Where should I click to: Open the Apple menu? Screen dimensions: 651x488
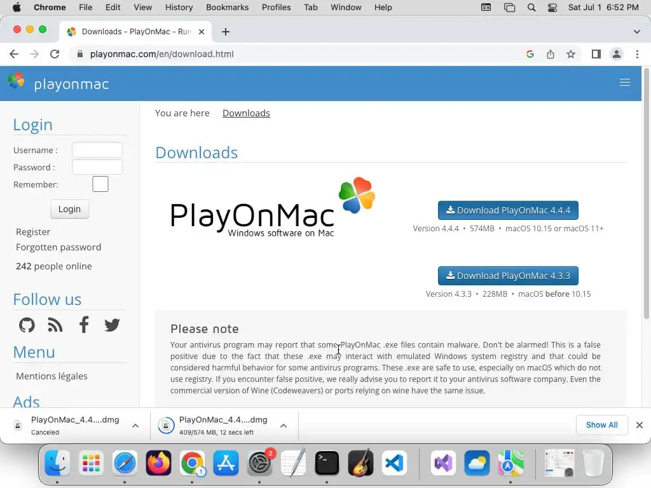point(17,8)
